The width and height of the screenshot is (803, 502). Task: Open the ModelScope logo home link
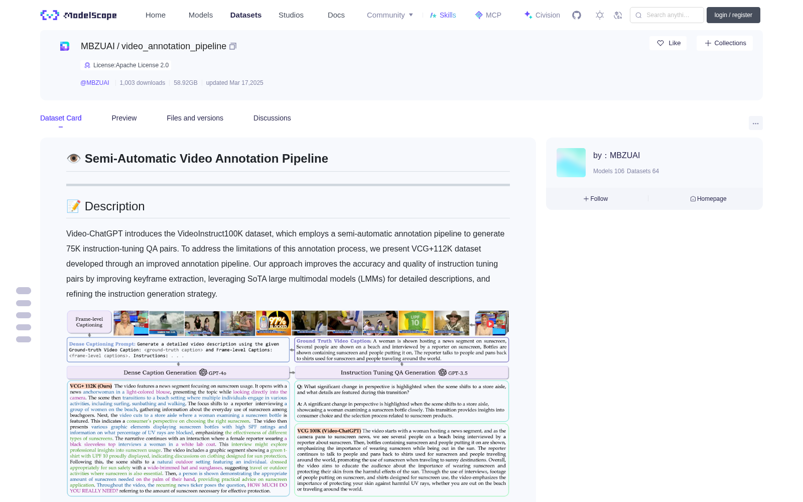(x=79, y=15)
